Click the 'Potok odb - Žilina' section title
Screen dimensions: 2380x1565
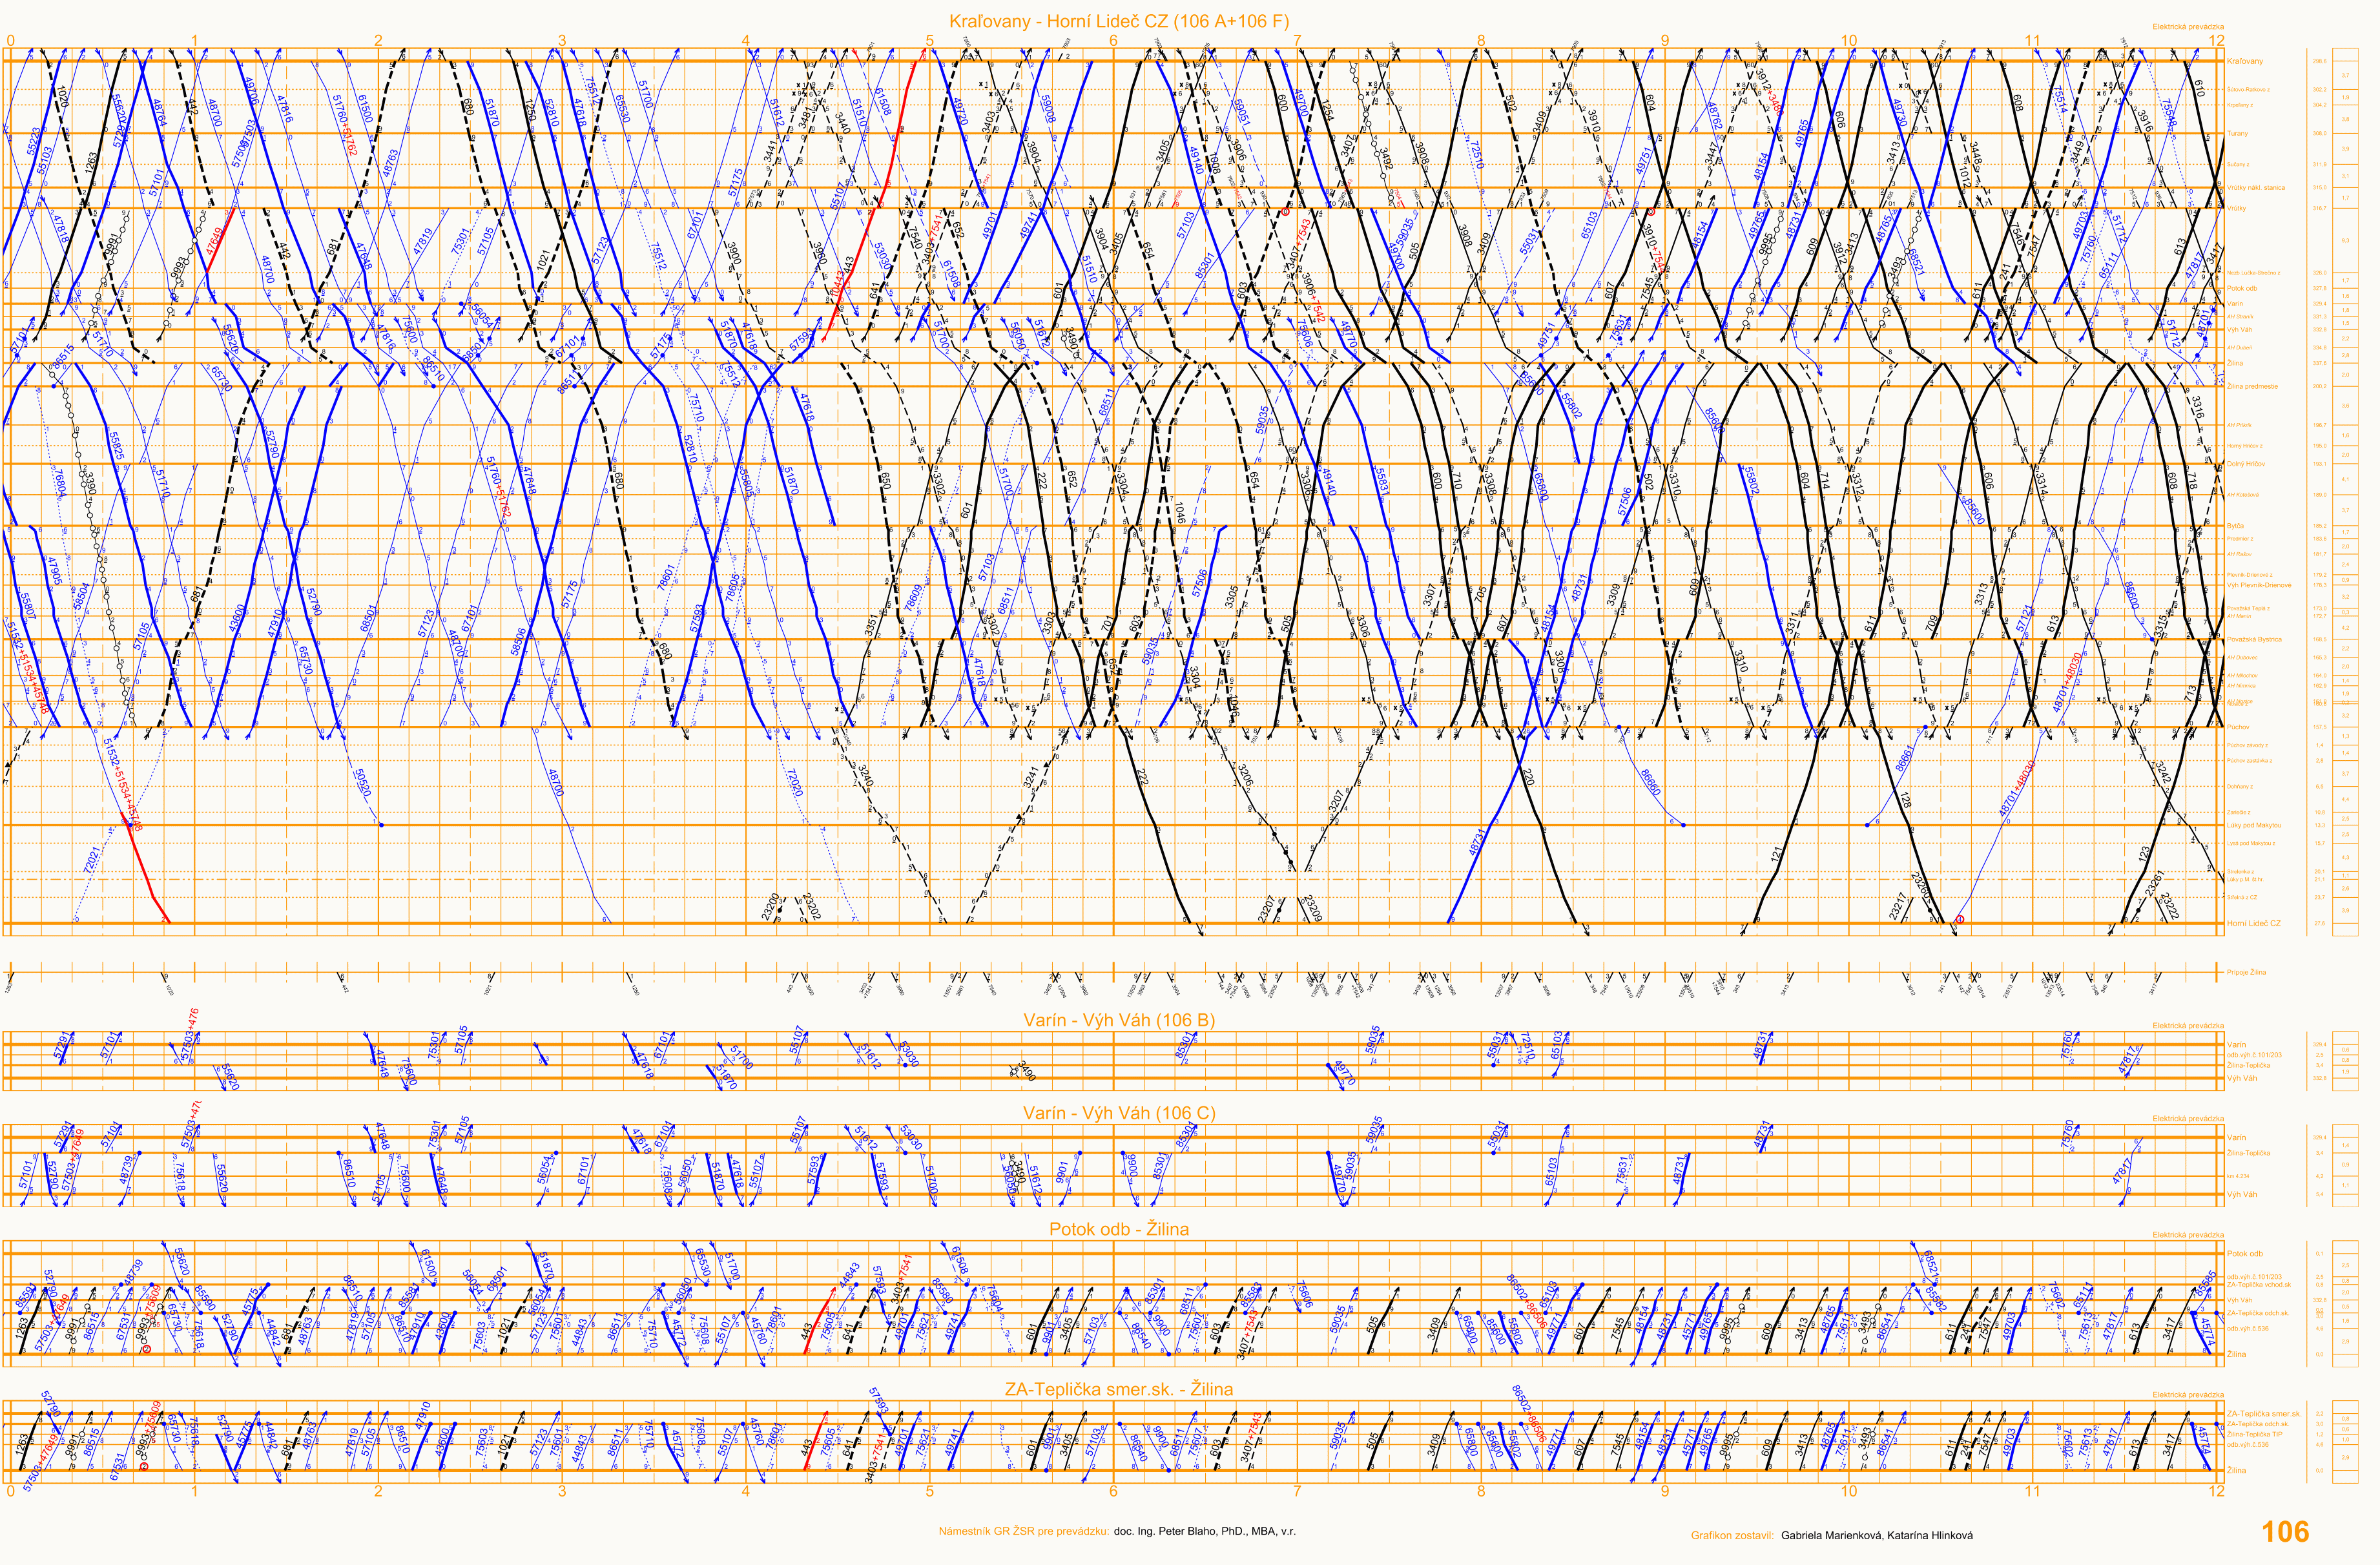tap(1119, 1229)
